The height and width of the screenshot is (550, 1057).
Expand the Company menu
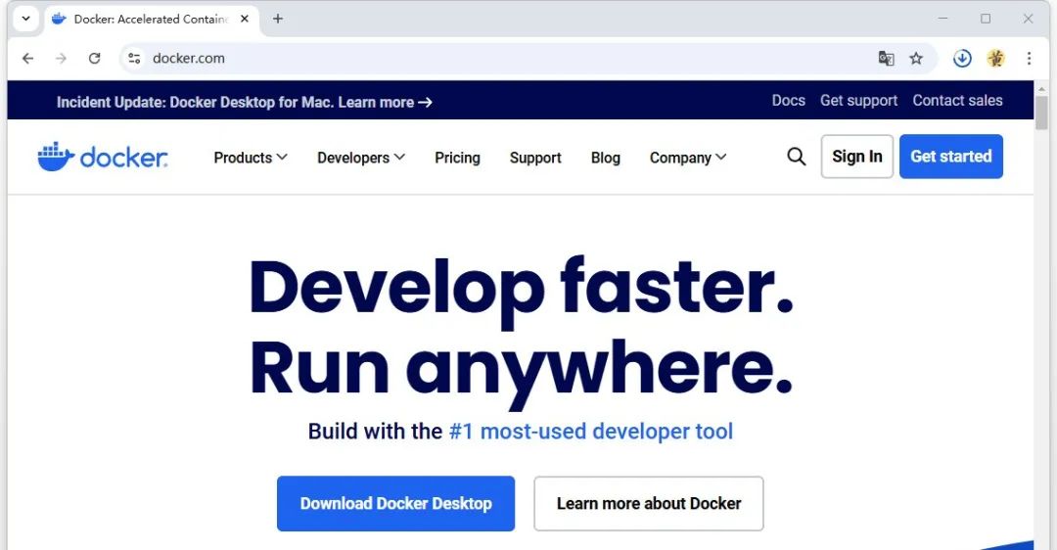(688, 158)
